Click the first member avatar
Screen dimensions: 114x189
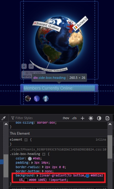28,99
